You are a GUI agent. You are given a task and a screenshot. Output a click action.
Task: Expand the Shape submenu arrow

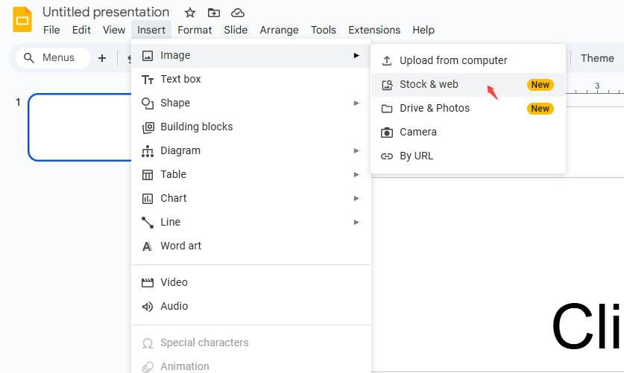click(x=356, y=103)
